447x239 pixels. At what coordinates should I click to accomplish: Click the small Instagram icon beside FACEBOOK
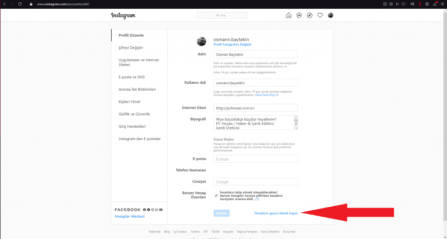tap(152, 210)
